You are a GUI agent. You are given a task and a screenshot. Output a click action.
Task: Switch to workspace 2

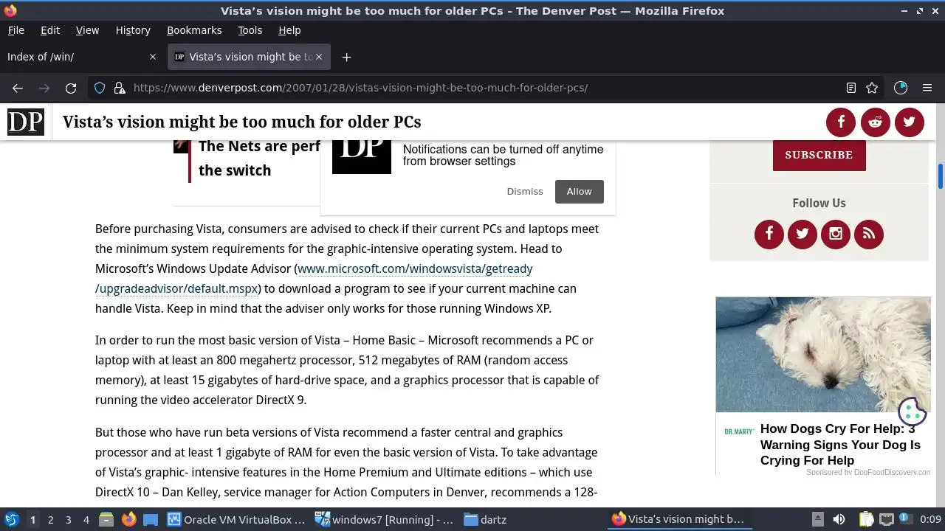pyautogui.click(x=51, y=519)
